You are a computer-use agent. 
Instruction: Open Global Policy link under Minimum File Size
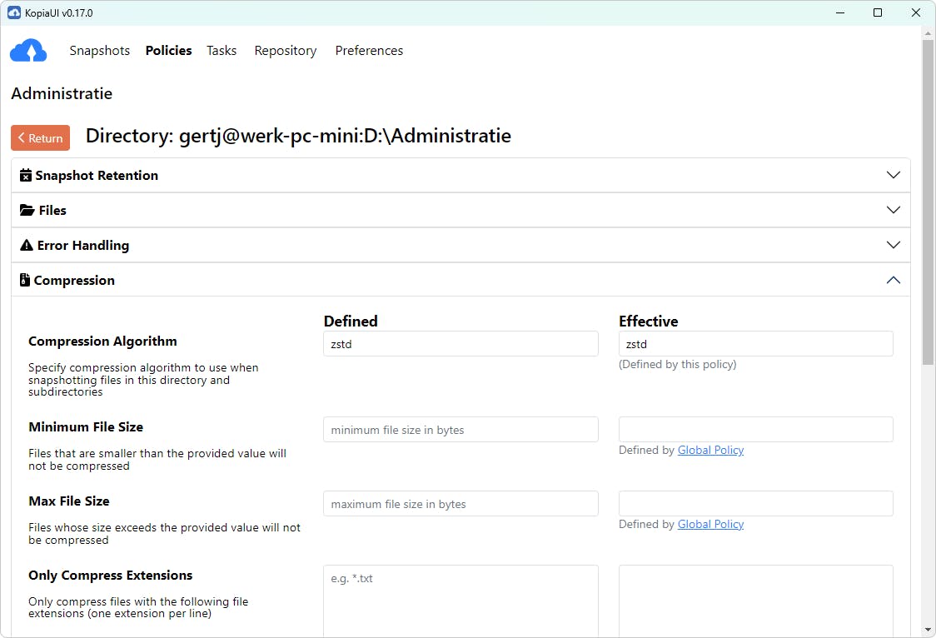[710, 450]
